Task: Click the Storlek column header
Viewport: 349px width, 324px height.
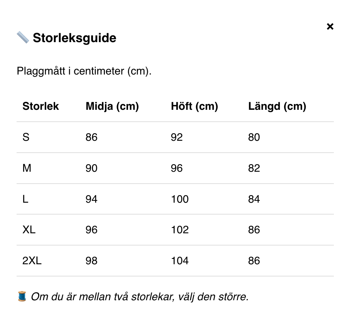Action: (x=40, y=106)
